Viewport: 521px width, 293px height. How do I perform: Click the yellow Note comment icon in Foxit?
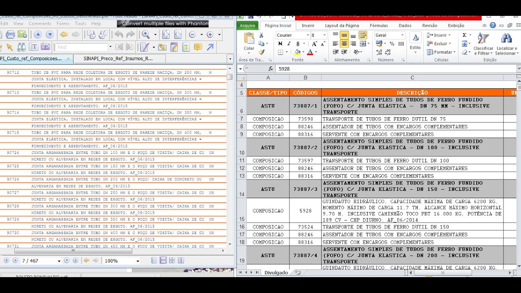point(198,47)
